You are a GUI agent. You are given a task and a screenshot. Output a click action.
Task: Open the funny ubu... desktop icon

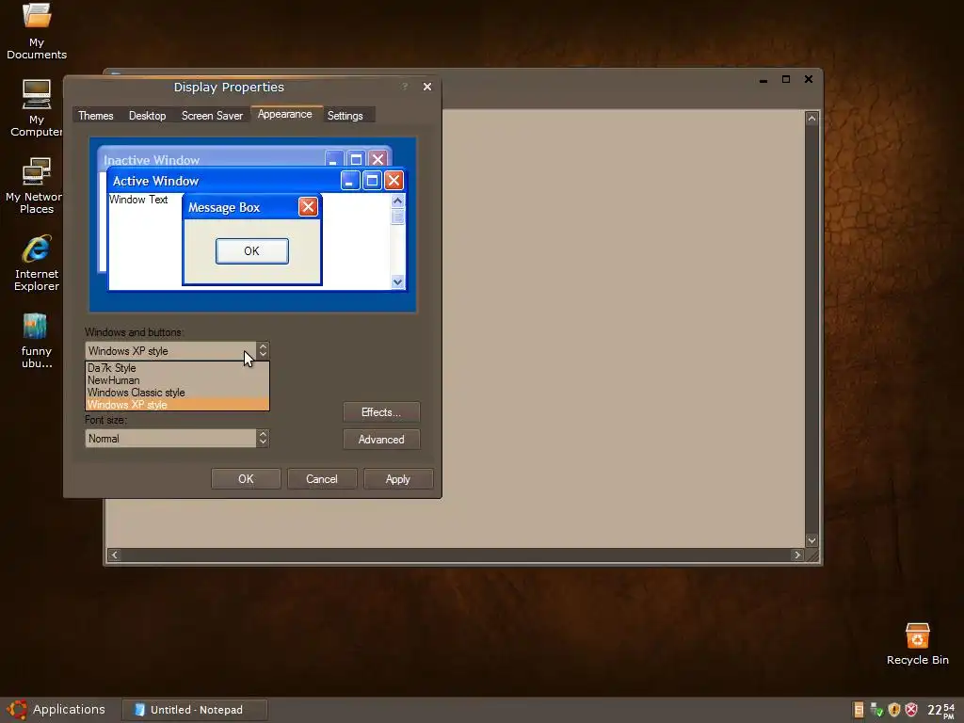pos(37,340)
